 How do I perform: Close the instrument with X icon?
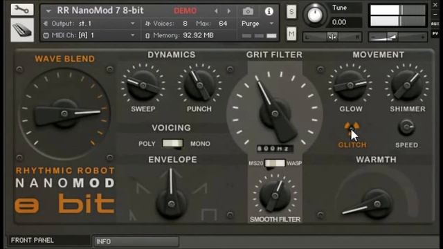(435, 5)
